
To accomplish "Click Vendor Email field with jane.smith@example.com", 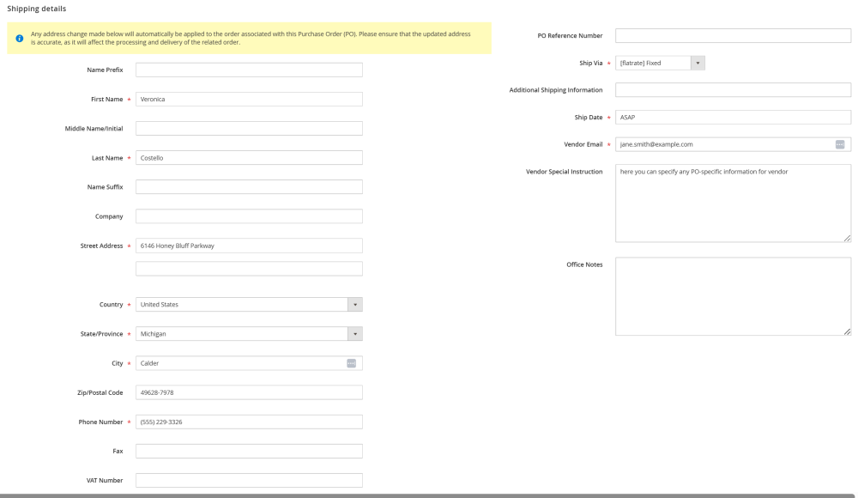I will pyautogui.click(x=734, y=144).
